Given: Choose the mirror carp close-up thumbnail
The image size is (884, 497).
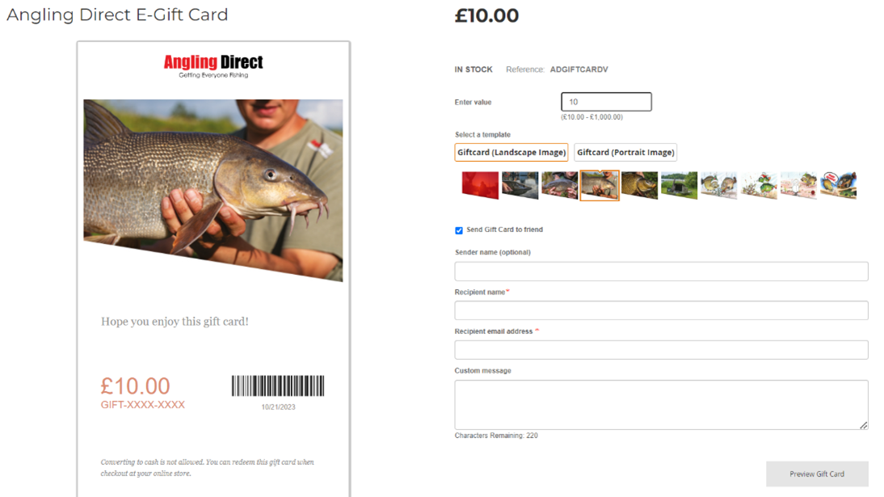Looking at the screenshot, I should tap(639, 185).
